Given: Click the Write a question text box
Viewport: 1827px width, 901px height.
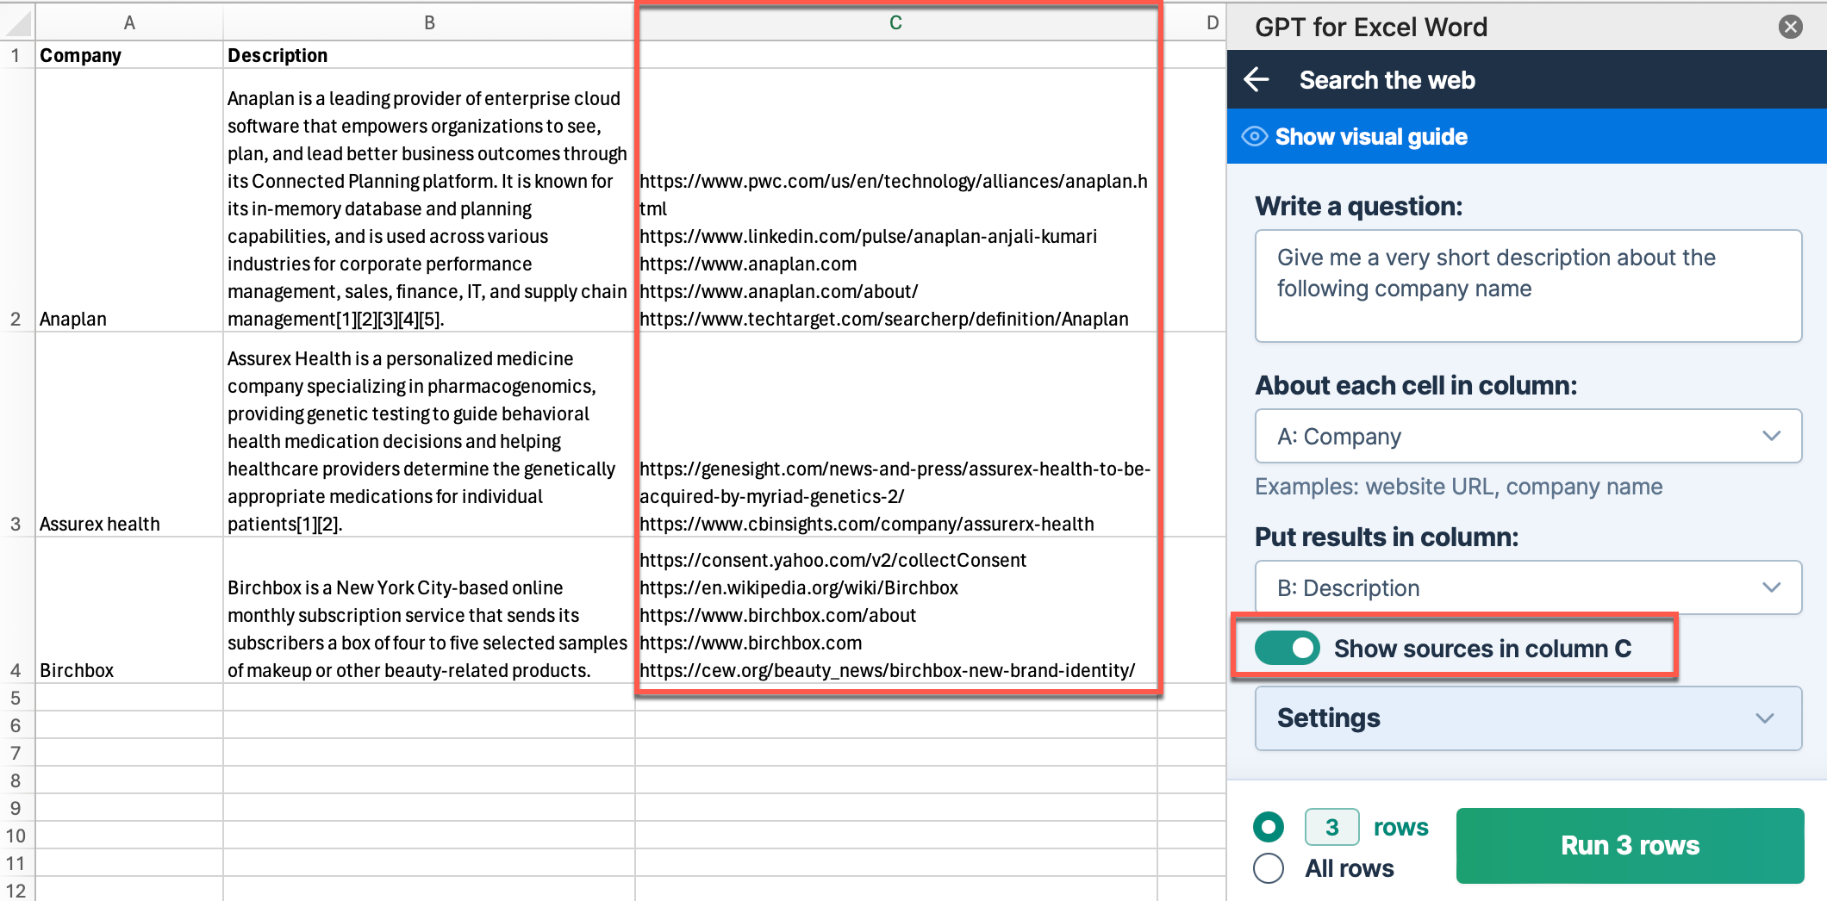Looking at the screenshot, I should pos(1527,286).
